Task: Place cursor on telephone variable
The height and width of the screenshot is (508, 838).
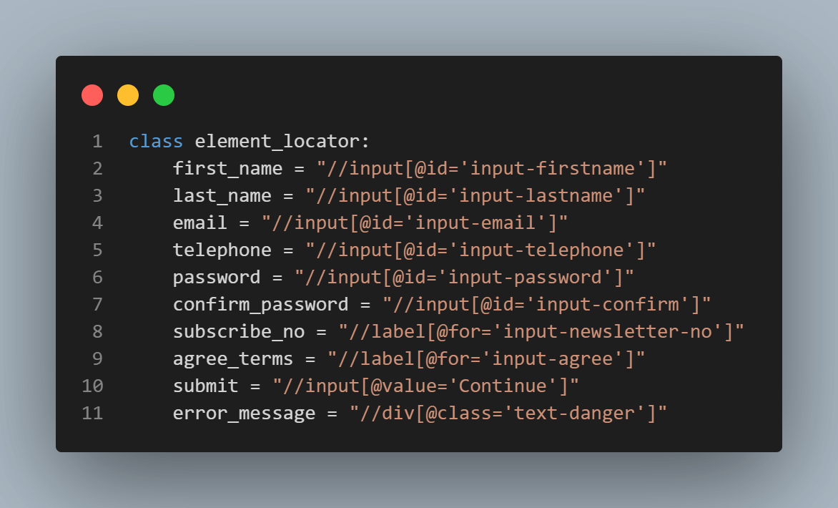Action: (222, 250)
